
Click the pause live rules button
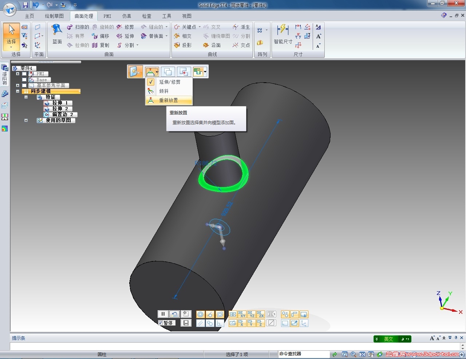[x=163, y=314]
